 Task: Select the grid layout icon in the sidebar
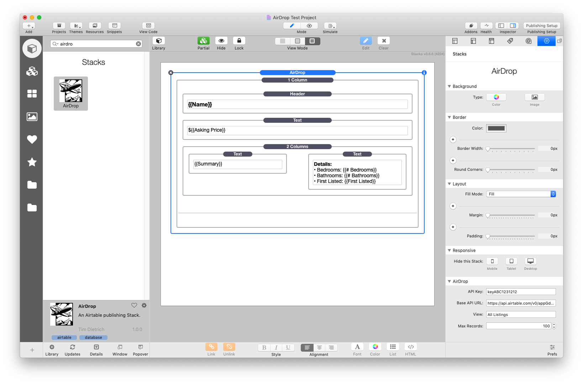[32, 94]
